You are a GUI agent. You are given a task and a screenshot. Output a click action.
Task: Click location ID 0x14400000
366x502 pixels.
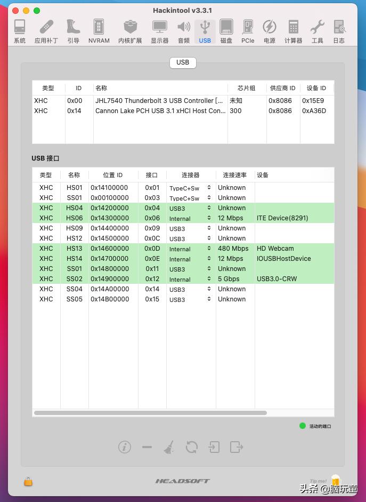110,228
